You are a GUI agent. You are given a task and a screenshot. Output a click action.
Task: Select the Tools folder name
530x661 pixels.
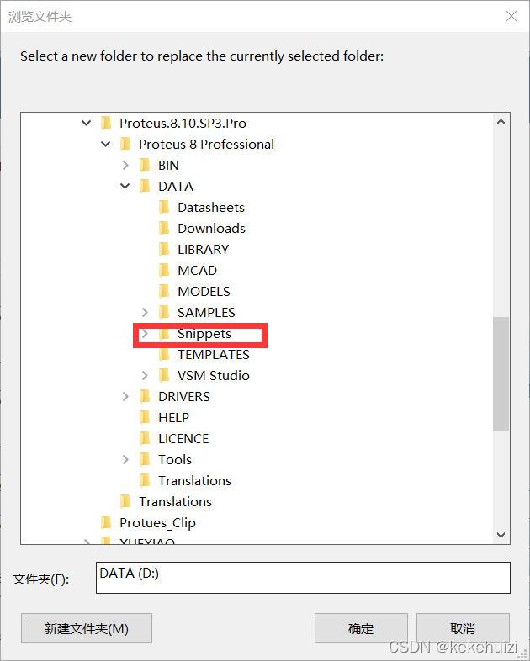click(175, 459)
